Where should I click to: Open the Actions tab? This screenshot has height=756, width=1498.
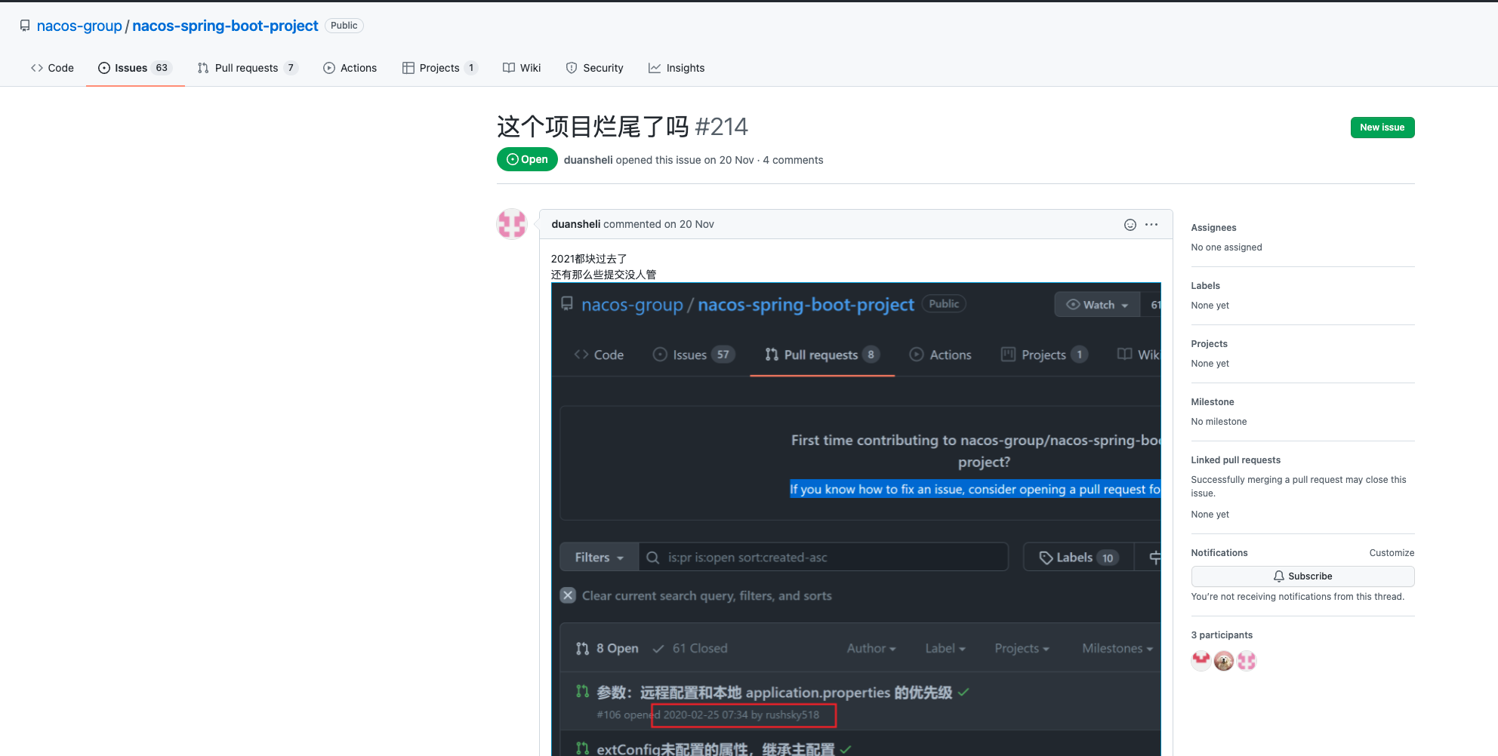tap(350, 68)
